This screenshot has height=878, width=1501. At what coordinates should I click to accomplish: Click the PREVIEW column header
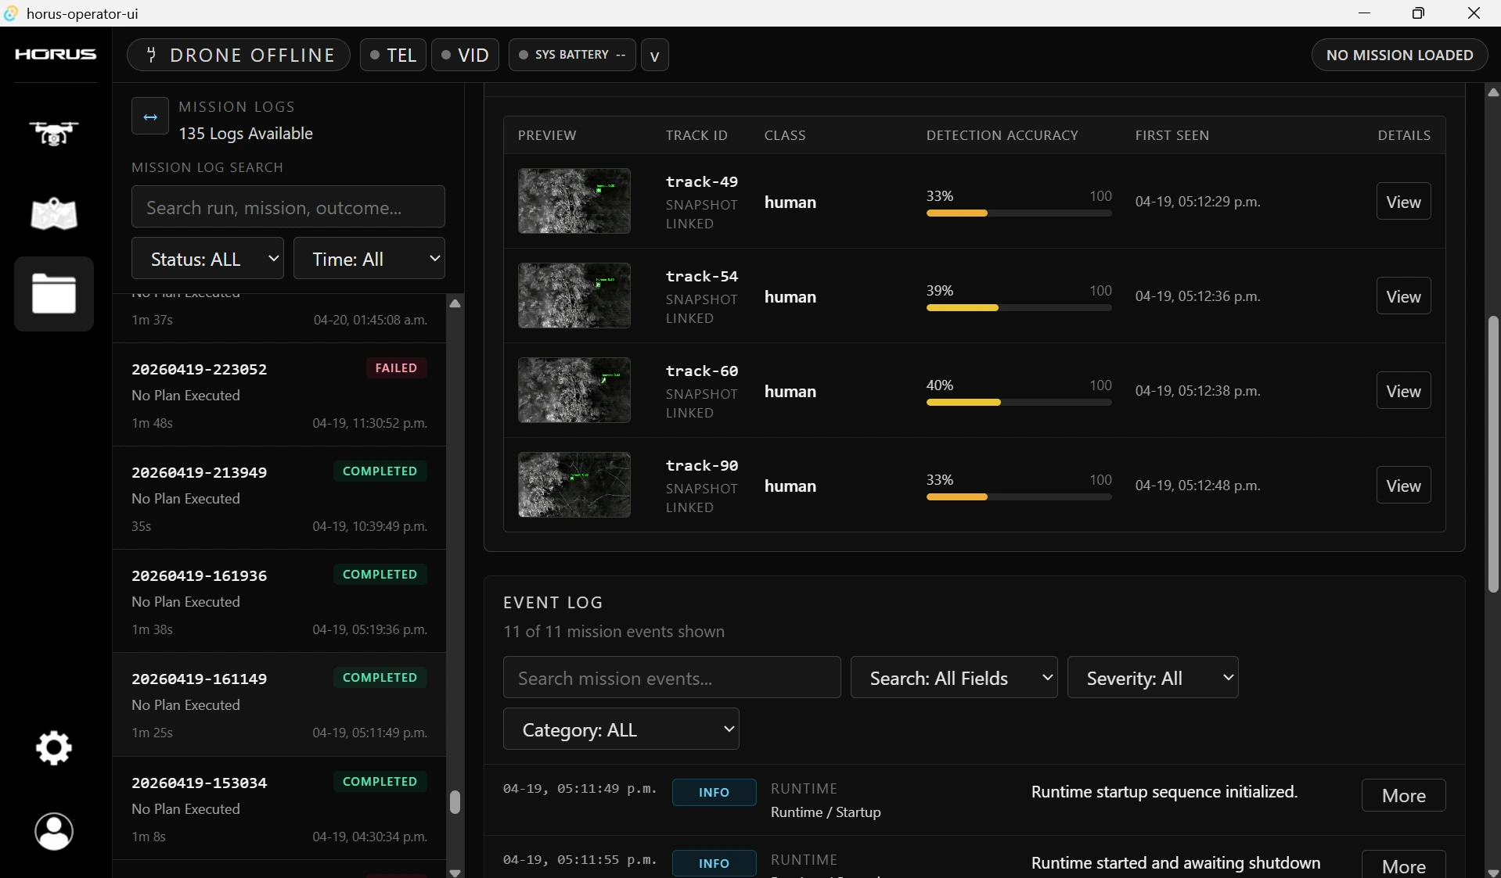[547, 135]
